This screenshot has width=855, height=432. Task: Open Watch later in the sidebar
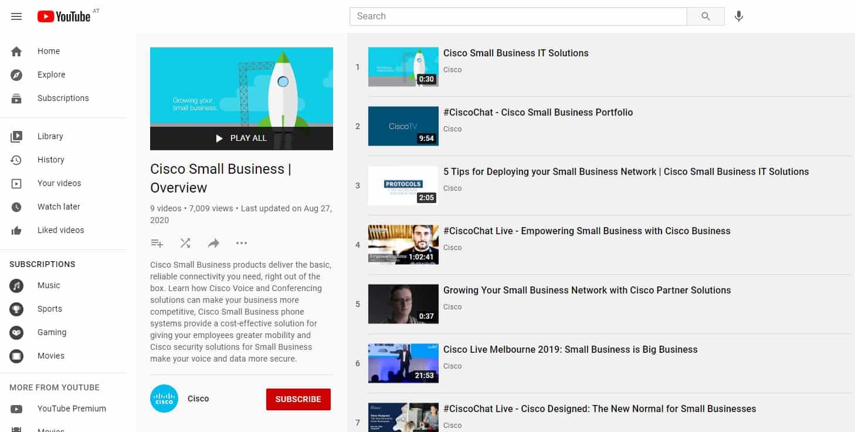click(59, 207)
